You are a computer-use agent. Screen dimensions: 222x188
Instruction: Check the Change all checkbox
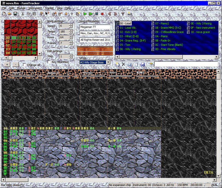(24, 65)
